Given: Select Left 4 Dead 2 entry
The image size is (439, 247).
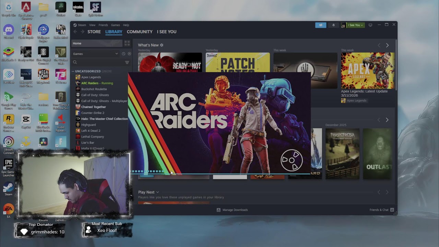Looking at the screenshot, I should (91, 131).
